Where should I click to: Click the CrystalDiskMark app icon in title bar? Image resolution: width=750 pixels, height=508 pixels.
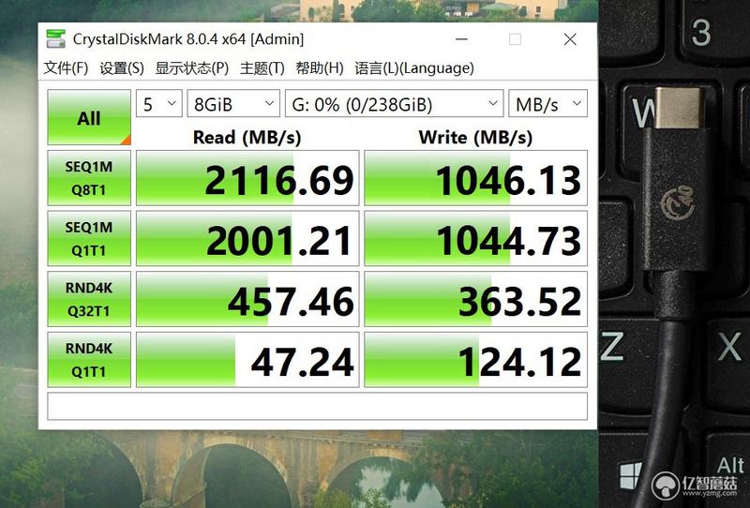(56, 38)
